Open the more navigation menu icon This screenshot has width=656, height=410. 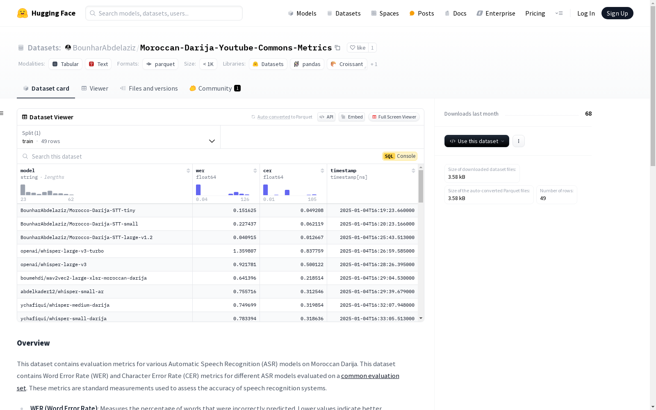559,13
